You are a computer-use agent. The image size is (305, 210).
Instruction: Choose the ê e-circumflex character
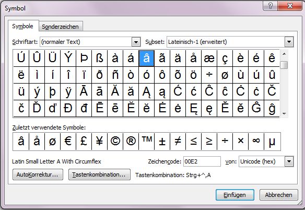[x=272, y=58]
